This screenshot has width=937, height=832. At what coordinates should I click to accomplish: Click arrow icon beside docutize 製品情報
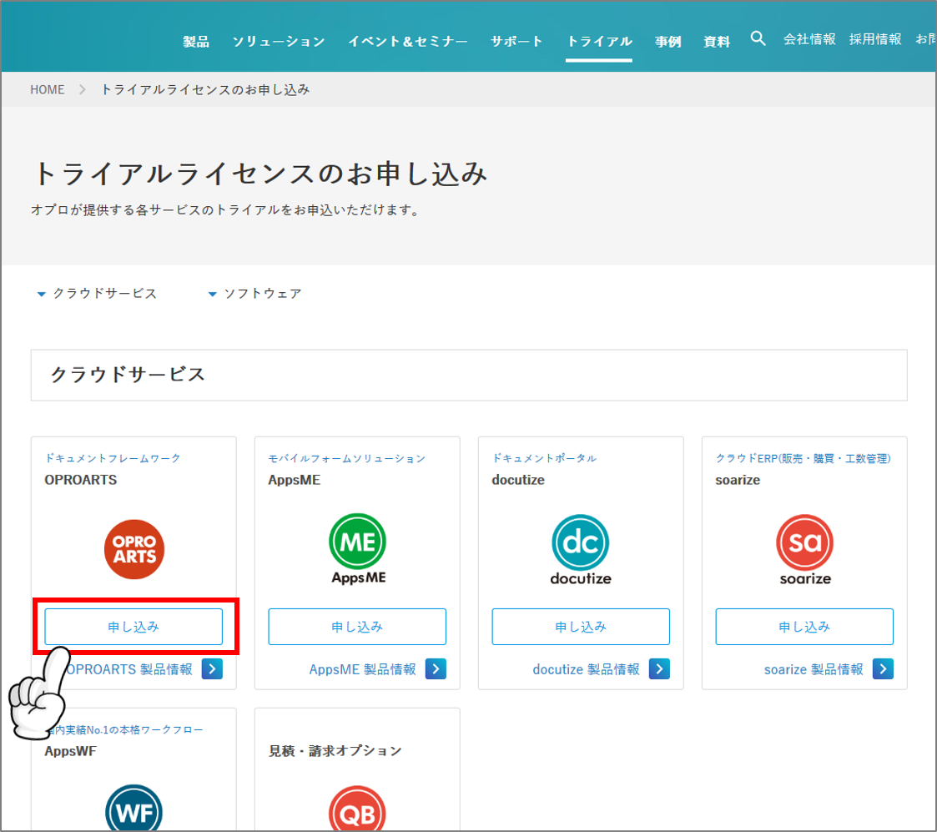(x=659, y=668)
